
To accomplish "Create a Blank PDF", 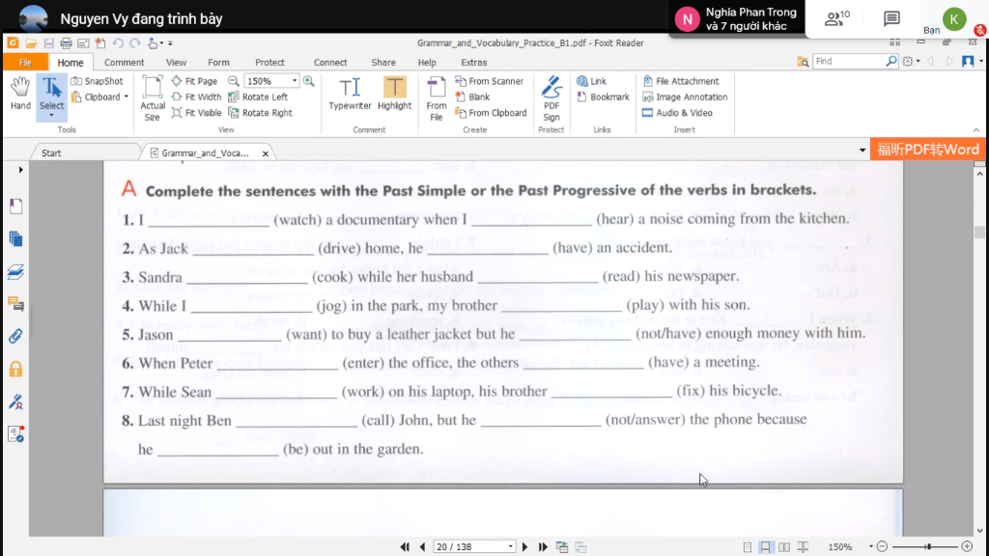I will click(472, 97).
